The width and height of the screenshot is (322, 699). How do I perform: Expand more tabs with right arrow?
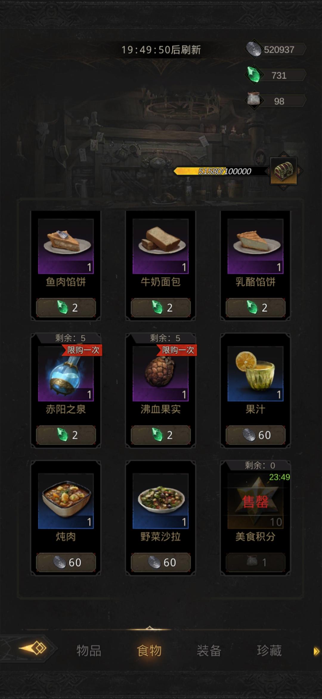(316, 651)
